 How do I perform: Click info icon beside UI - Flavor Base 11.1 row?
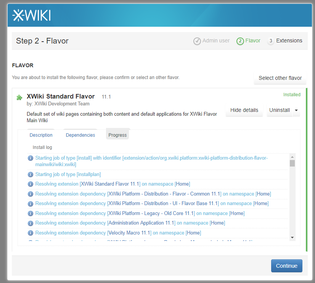pyautogui.click(x=31, y=204)
